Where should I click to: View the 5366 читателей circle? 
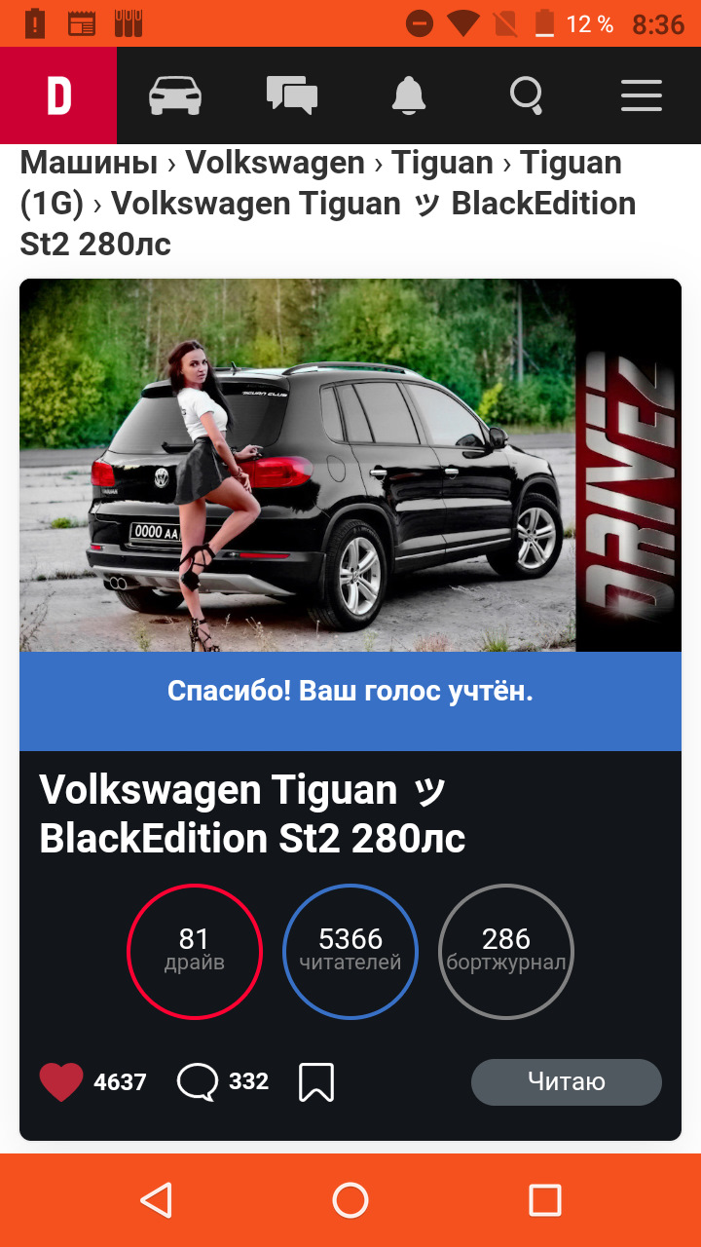[350, 951]
